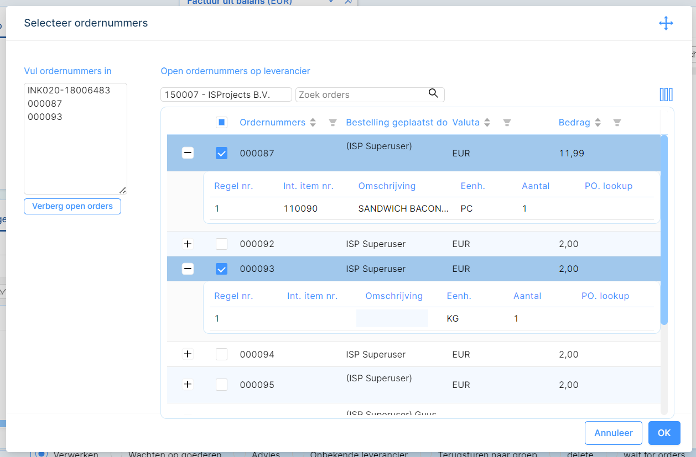Toggle the select-all orders checkbox
The width and height of the screenshot is (696, 457).
click(221, 123)
